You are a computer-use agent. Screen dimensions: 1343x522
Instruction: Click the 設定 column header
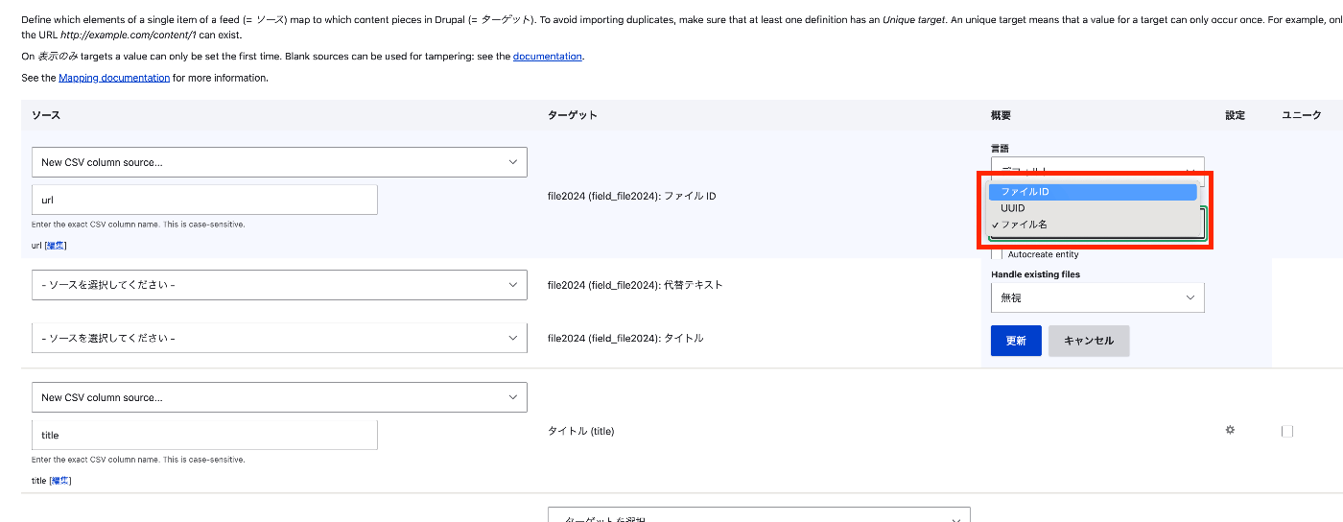[x=1235, y=115]
